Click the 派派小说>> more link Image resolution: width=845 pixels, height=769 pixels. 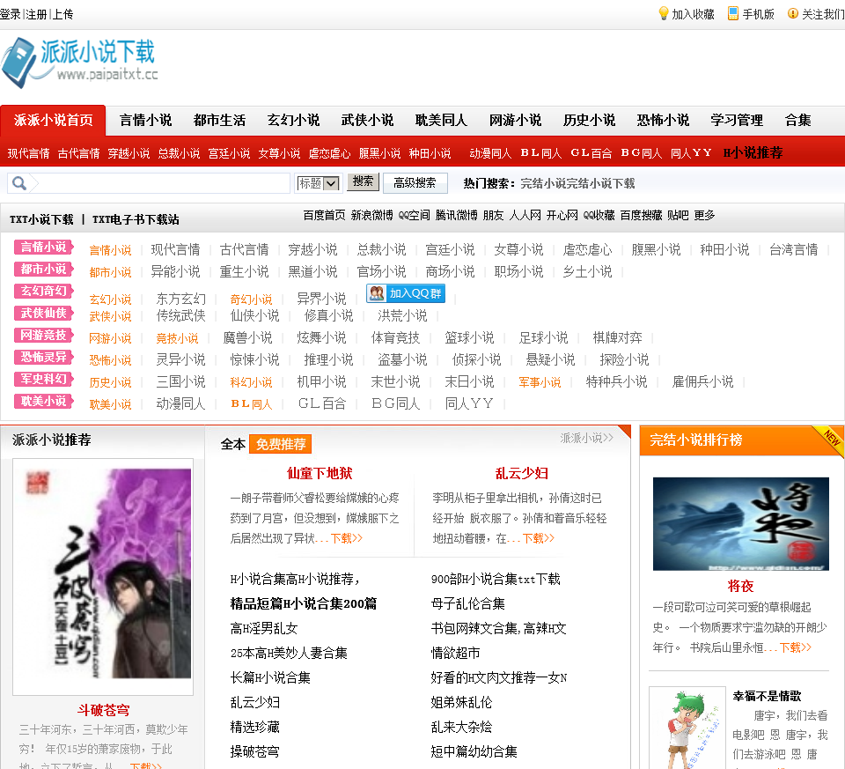tap(586, 438)
